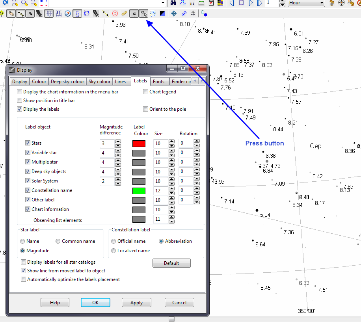The width and height of the screenshot is (361, 322).
Task: Click the compass icon
Action: point(68,14)
